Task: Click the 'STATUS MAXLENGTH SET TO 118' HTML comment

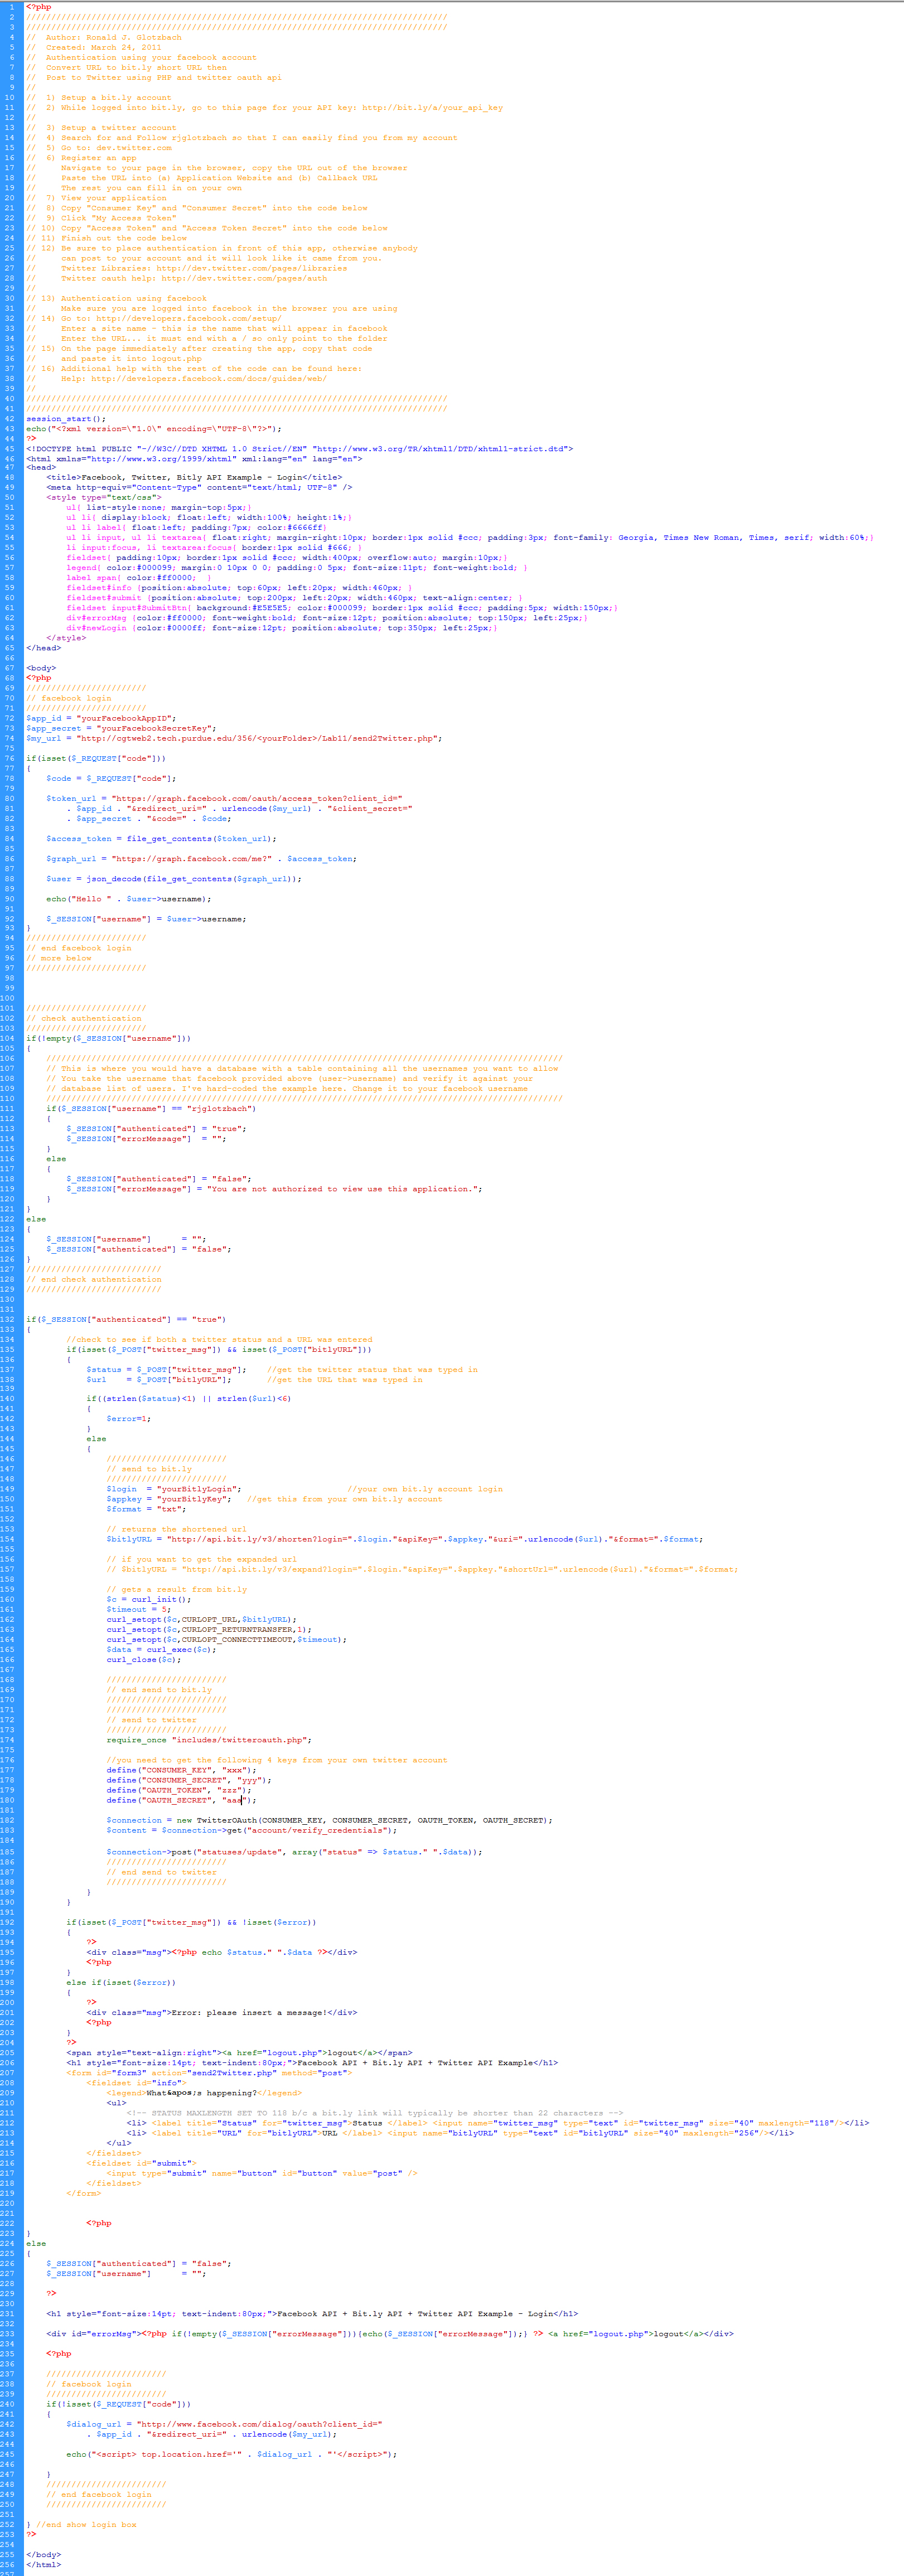Action: pyautogui.click(x=375, y=2113)
